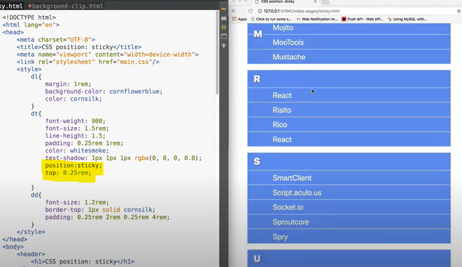
Task: Click the browser address bar URL
Action: (x=301, y=11)
